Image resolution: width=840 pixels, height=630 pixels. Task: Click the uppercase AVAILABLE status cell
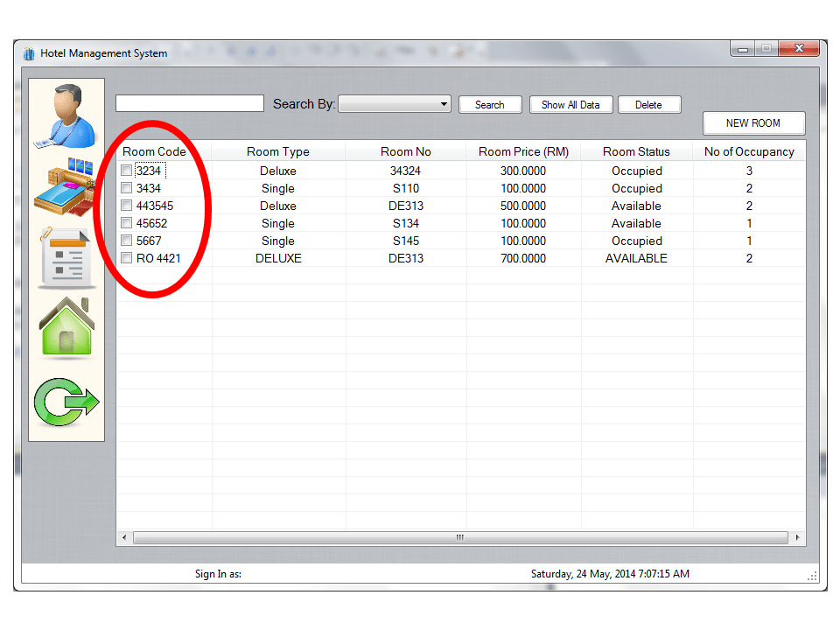coord(636,258)
